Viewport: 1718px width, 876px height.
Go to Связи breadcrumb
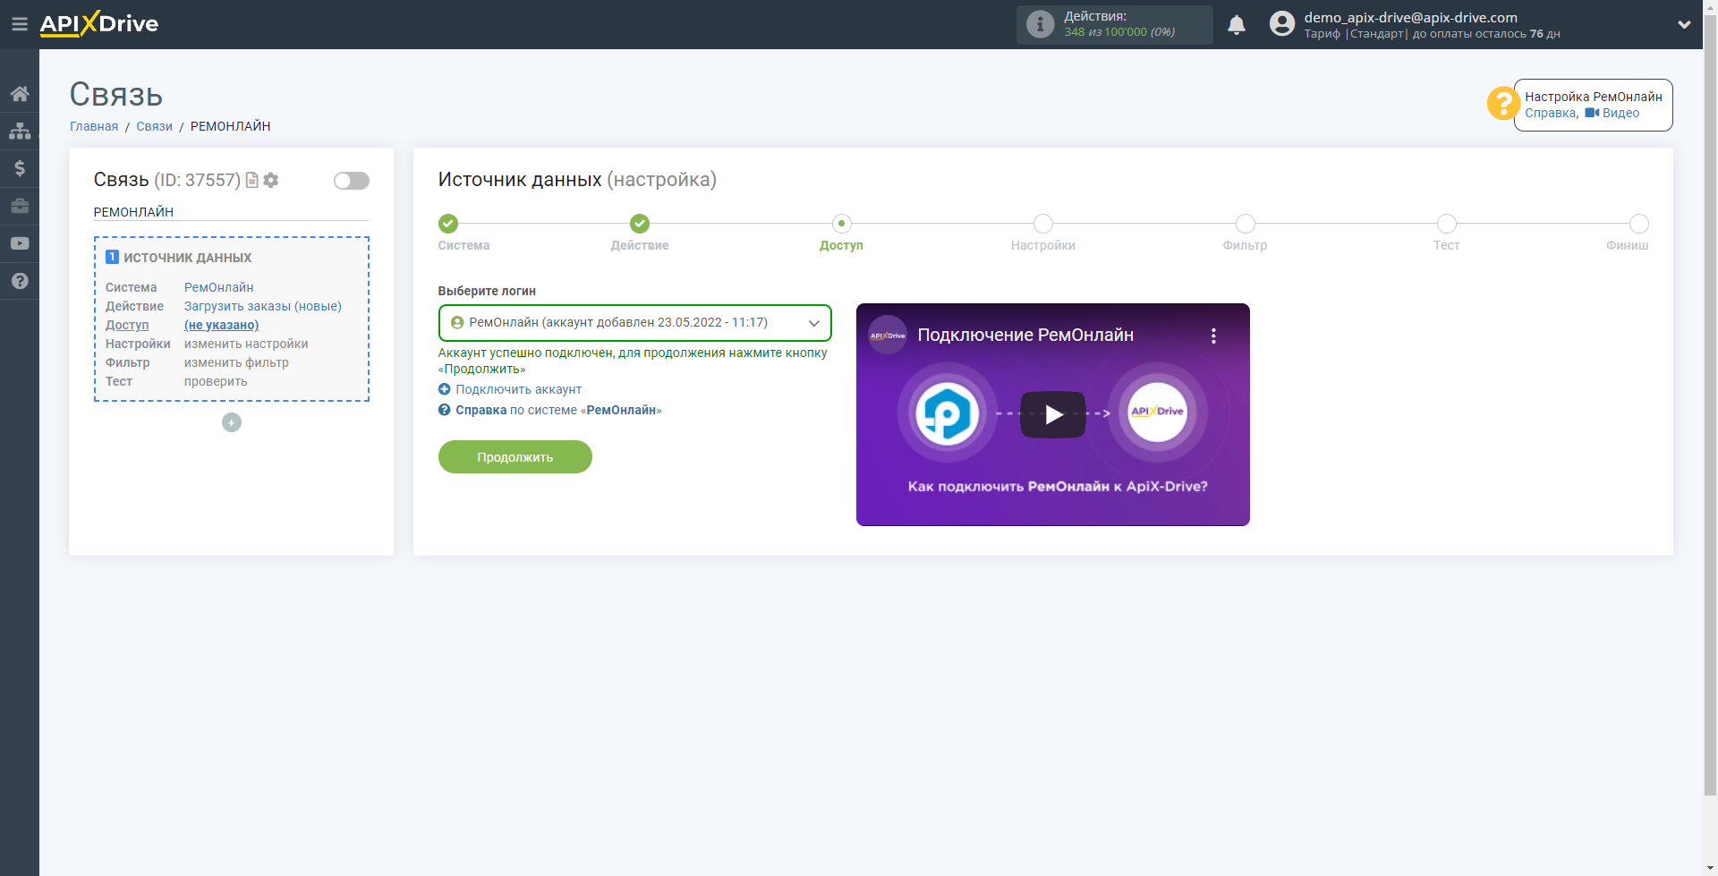tap(154, 126)
